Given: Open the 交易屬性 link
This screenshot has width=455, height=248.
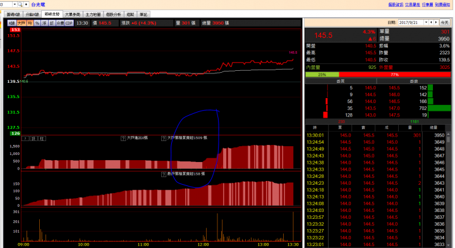Looking at the screenshot, I should (412, 4).
